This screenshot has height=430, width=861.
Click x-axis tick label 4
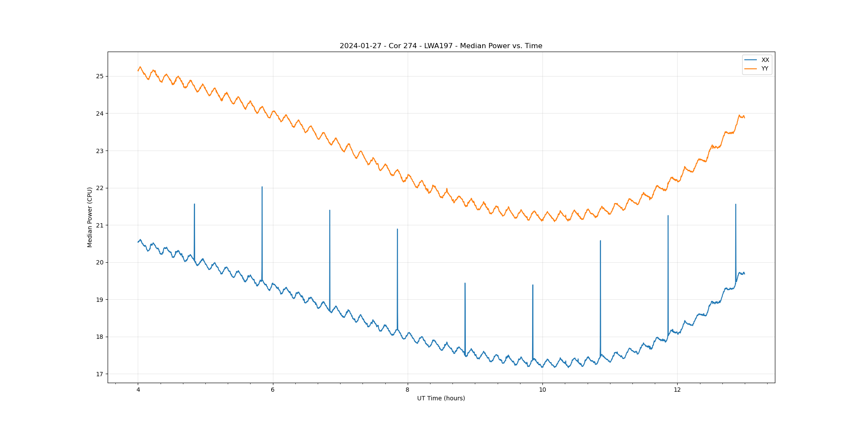(x=138, y=390)
